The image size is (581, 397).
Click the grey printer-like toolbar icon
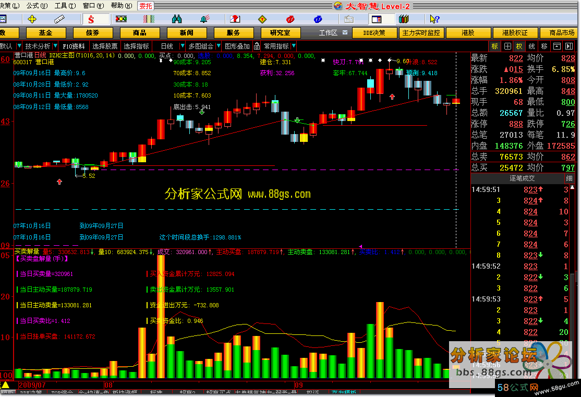pos(349,19)
